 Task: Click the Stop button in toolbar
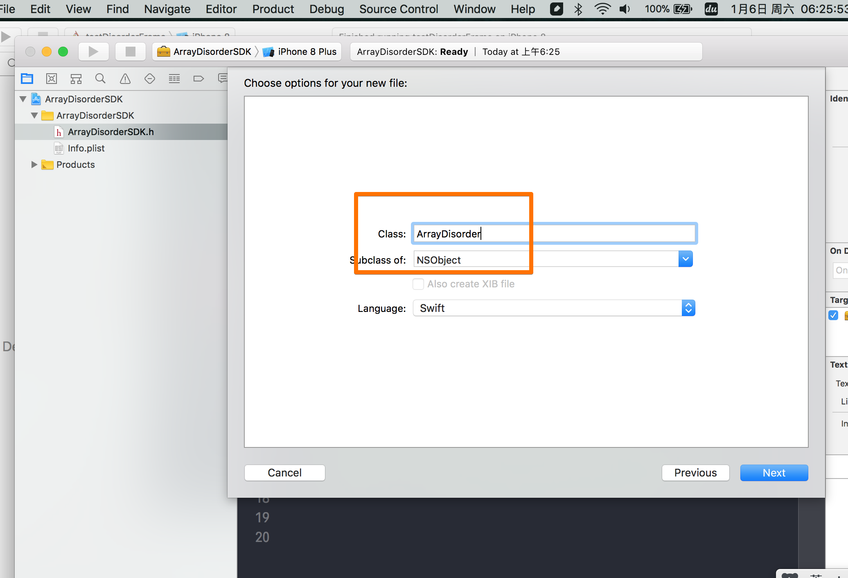pyautogui.click(x=130, y=52)
